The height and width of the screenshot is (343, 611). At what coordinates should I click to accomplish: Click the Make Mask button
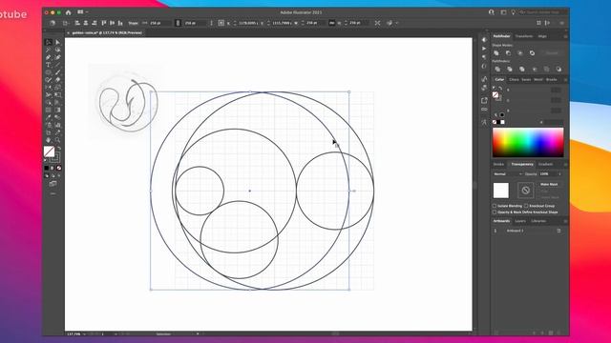click(x=549, y=184)
